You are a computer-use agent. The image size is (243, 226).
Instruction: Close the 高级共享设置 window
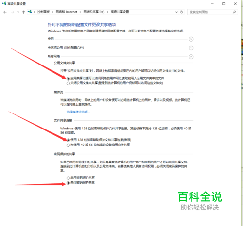tap(235, 4)
